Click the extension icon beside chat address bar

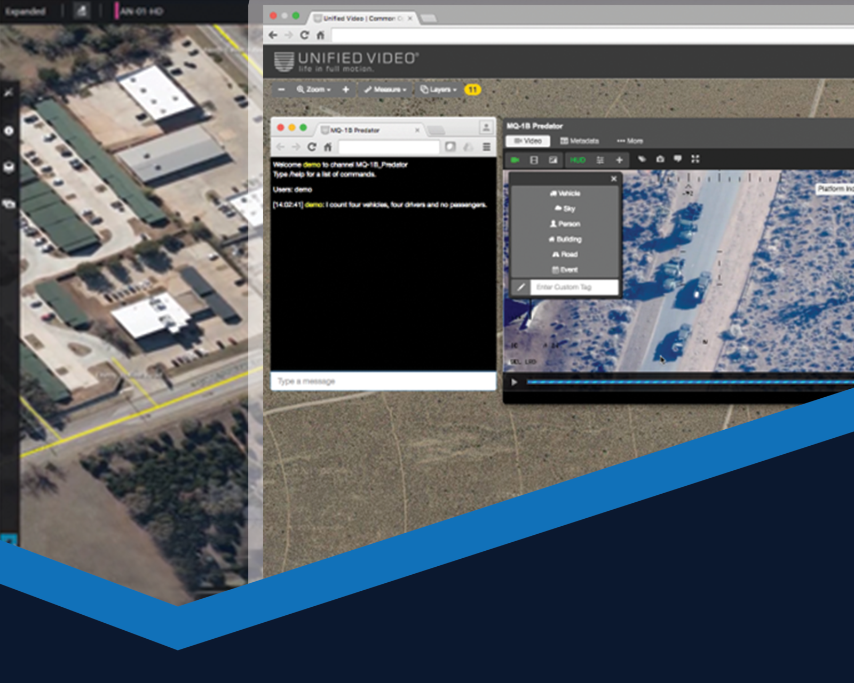pyautogui.click(x=450, y=147)
